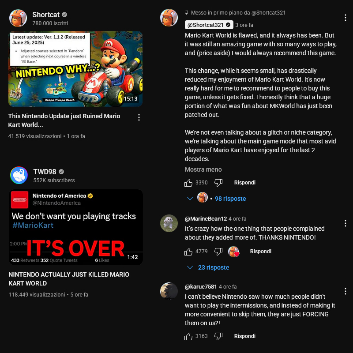Open @MarineBean12 profile link
Image resolution: width=353 pixels, height=353 pixels.
[206, 218]
